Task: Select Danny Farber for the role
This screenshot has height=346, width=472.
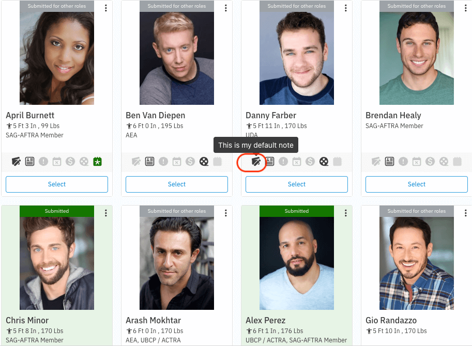Action: (x=297, y=184)
